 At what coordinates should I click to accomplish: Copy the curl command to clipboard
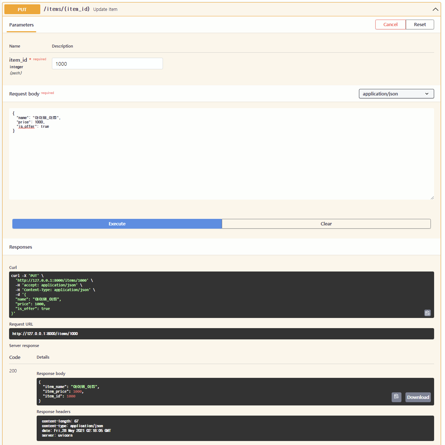[428, 313]
